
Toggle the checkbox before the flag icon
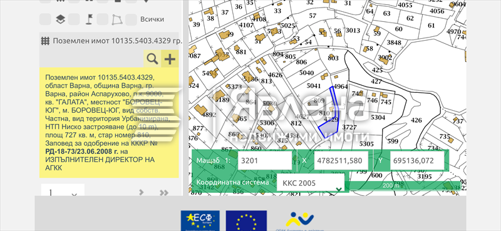pyautogui.click(x=74, y=19)
